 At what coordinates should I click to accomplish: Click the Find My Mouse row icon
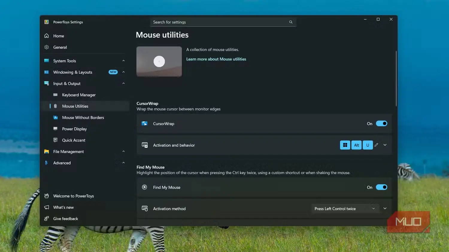point(145,187)
